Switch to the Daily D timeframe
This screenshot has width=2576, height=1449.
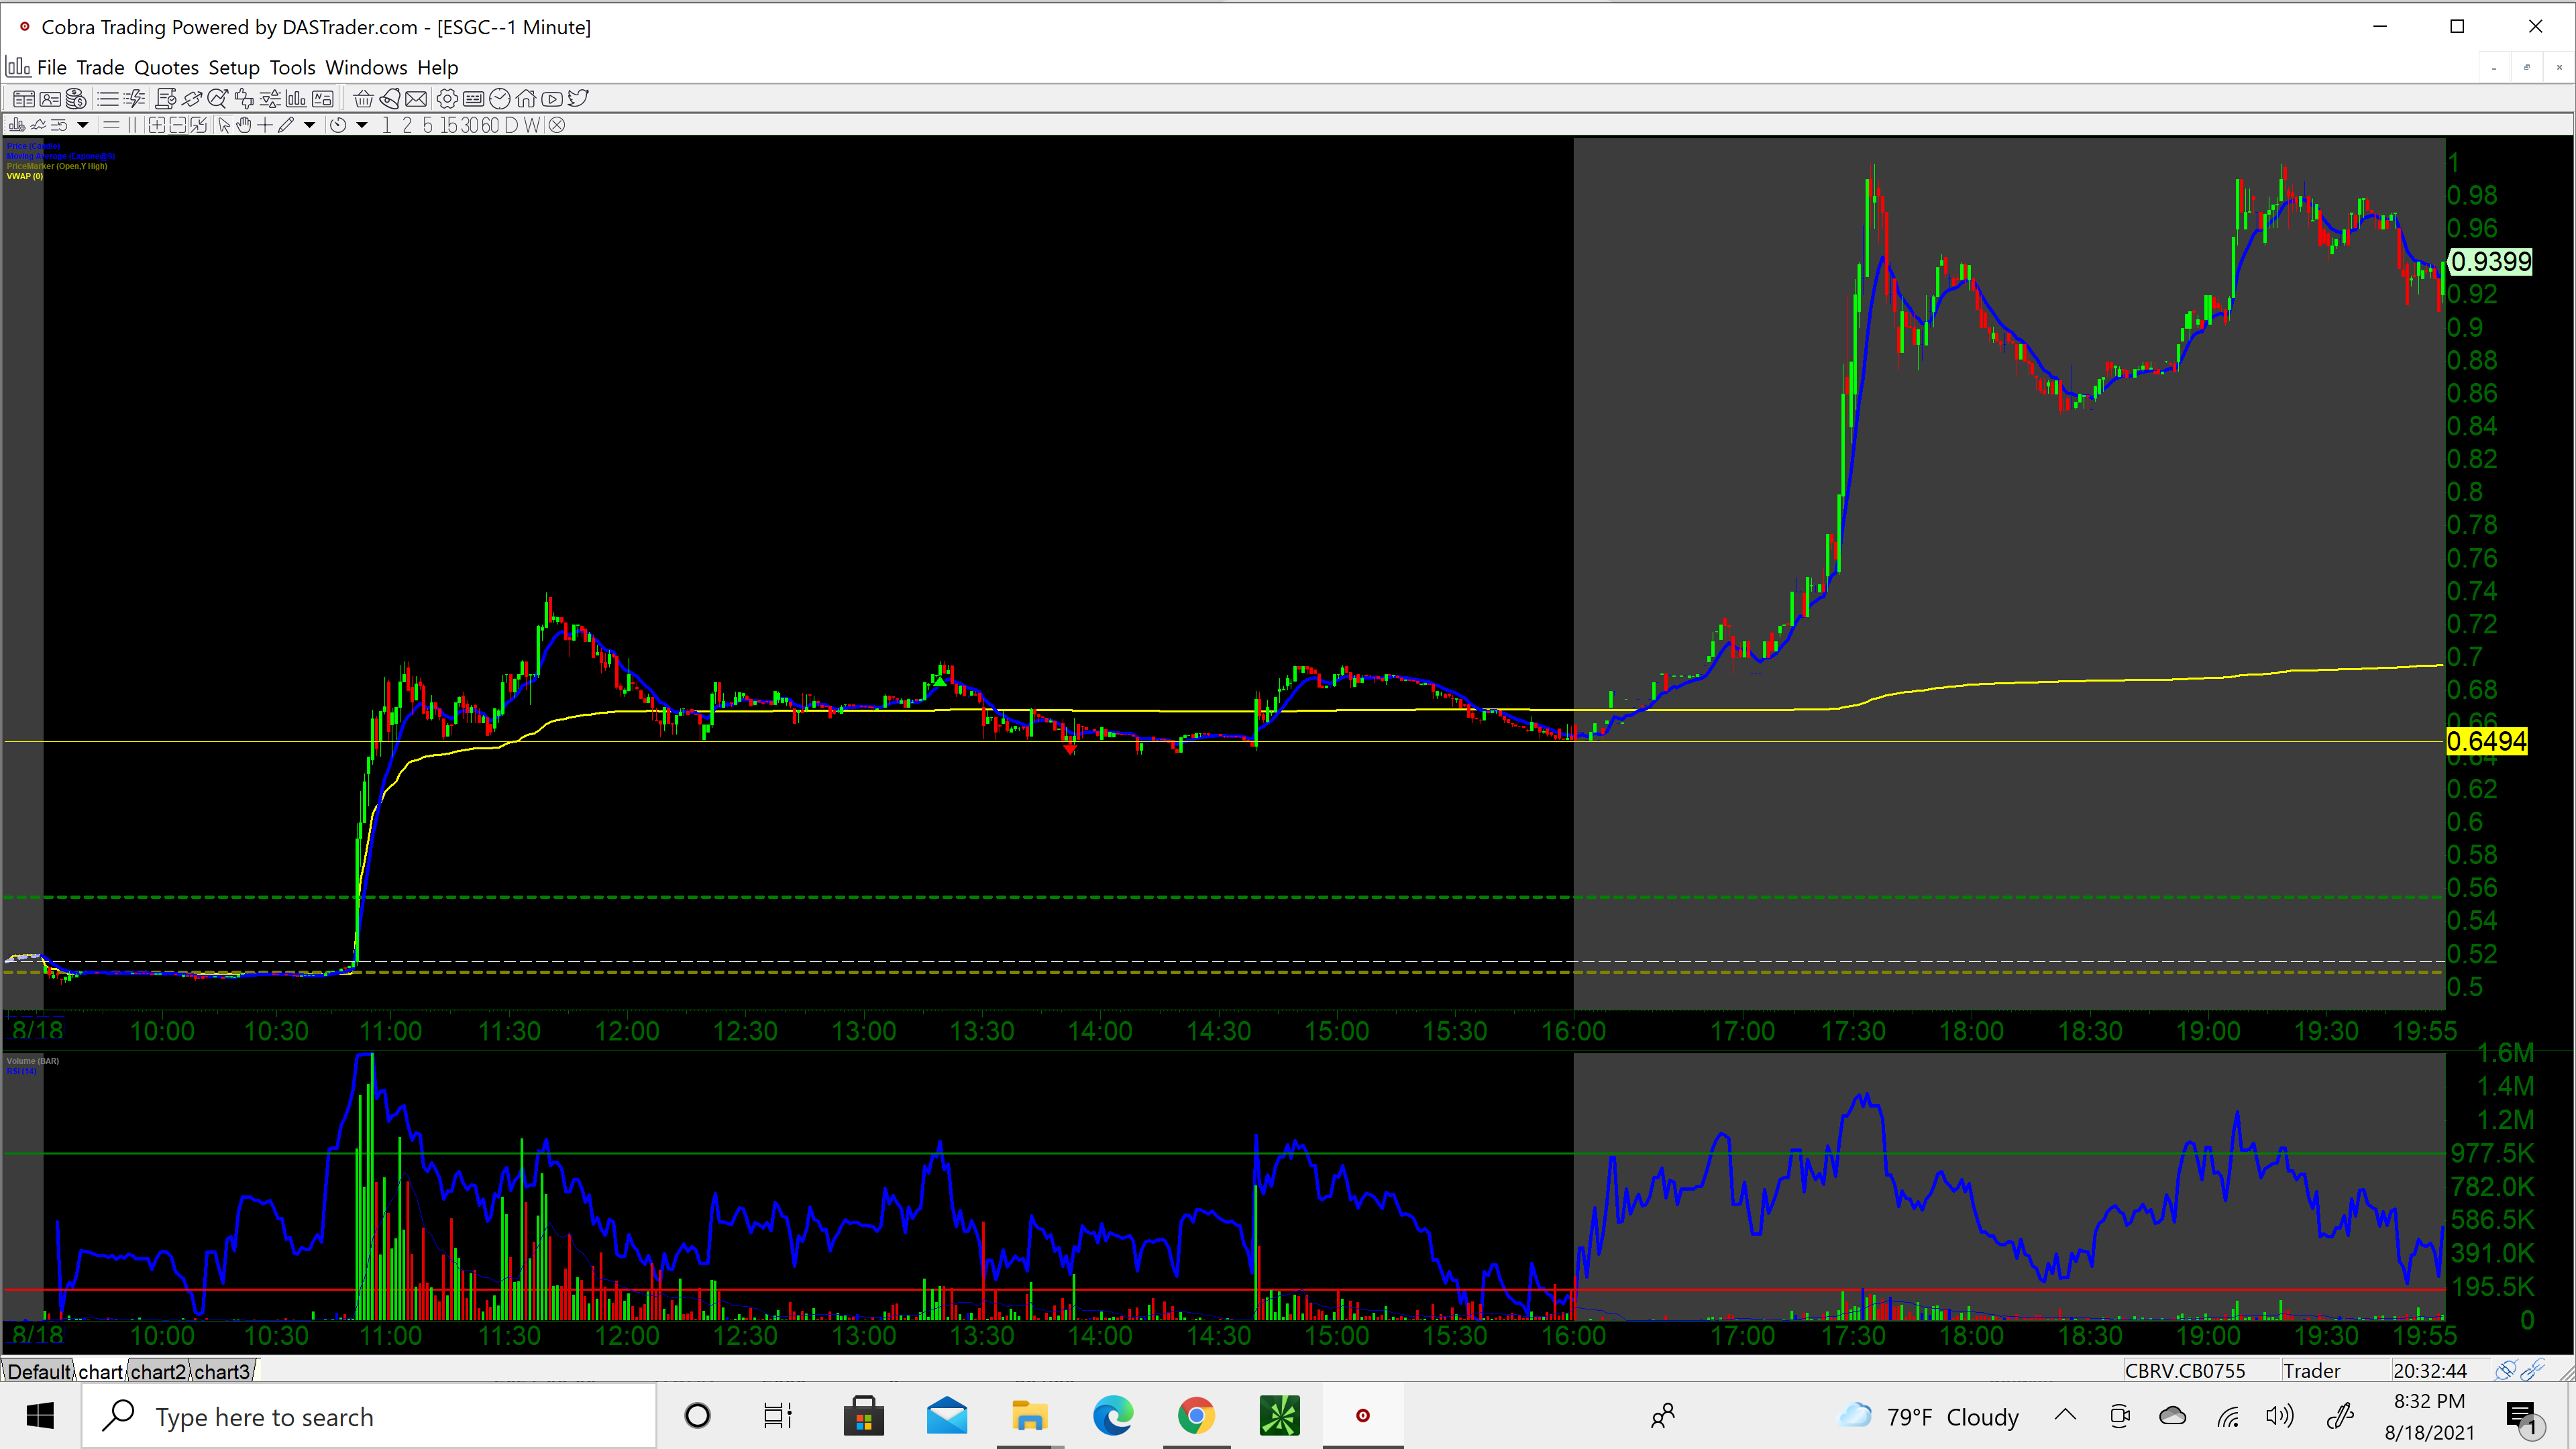pyautogui.click(x=511, y=125)
